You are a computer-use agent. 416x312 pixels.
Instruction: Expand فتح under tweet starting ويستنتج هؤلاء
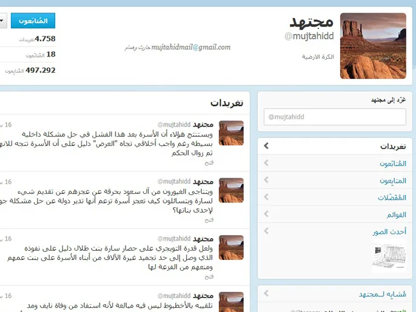pos(209,163)
